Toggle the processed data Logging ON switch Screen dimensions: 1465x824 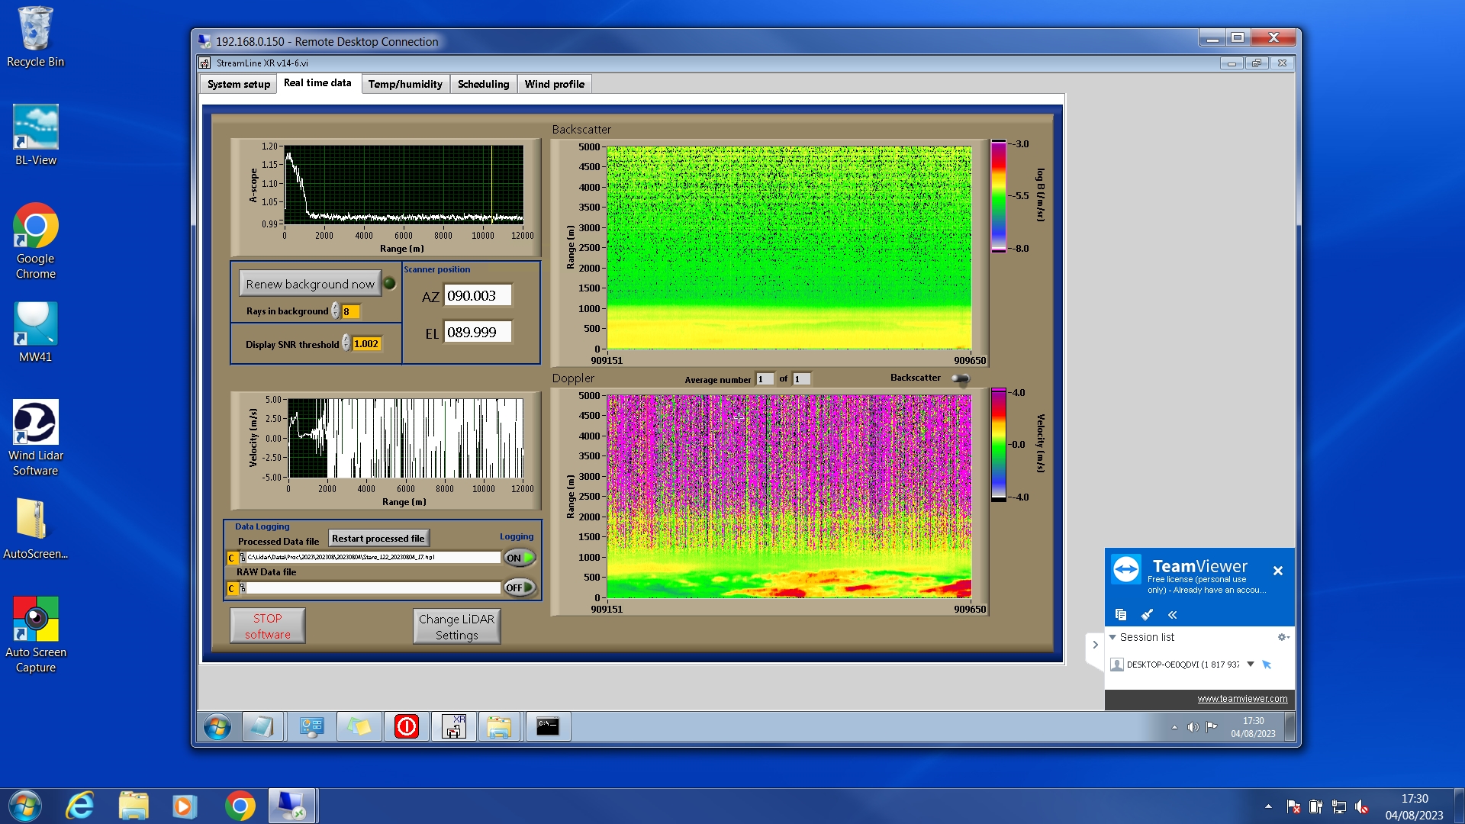point(519,558)
